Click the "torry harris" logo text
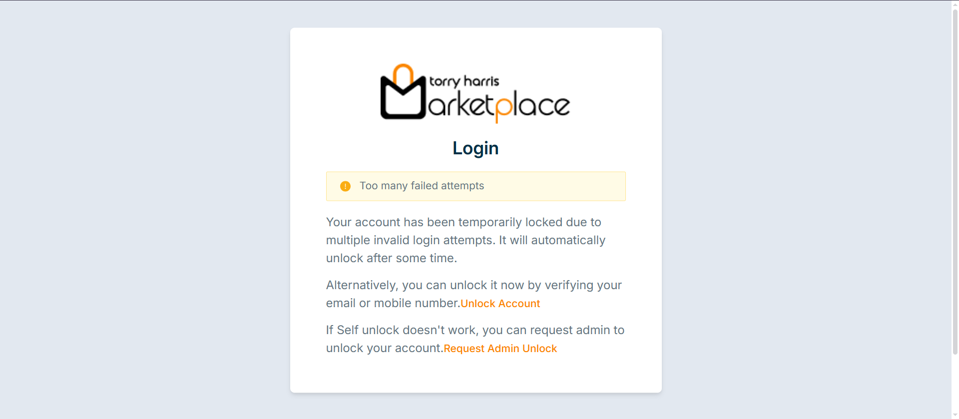The height and width of the screenshot is (419, 959). (464, 81)
